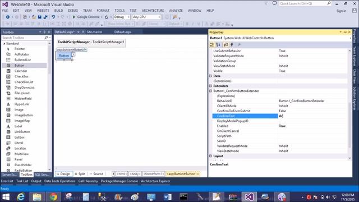Open the feedback speech bubble icon
The height and width of the screenshot is (202, 359).
(x=274, y=3)
